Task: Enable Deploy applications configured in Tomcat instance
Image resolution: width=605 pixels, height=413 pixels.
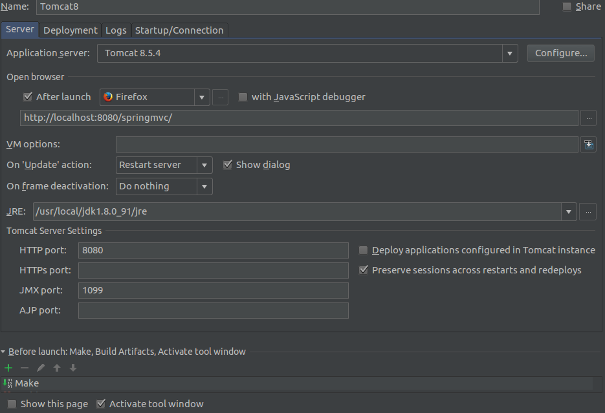Action: pos(363,250)
